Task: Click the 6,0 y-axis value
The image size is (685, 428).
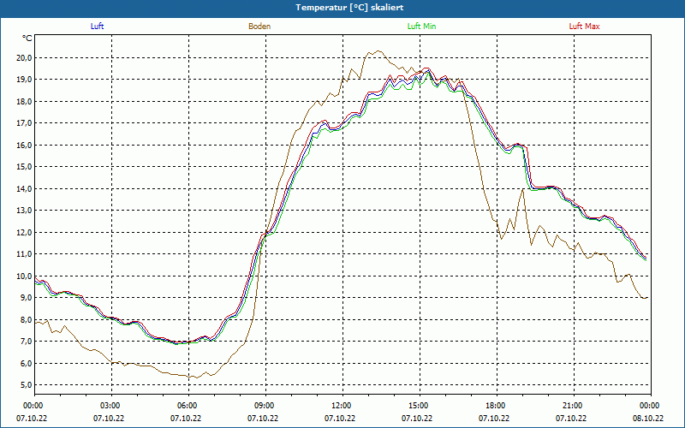Action: (x=26, y=363)
